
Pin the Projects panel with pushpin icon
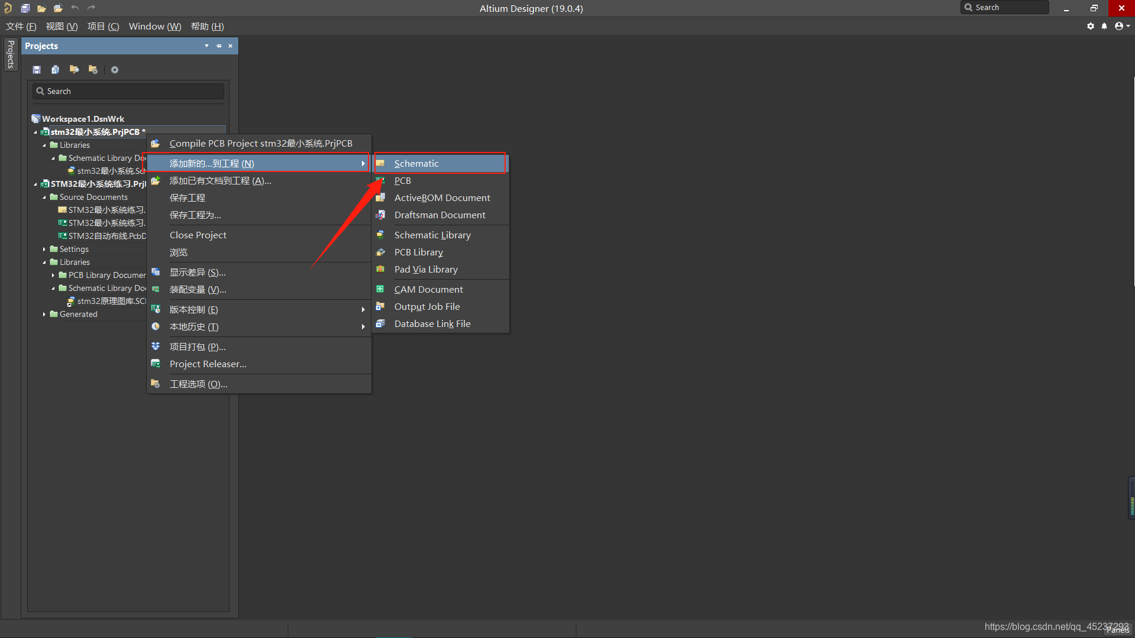click(219, 46)
